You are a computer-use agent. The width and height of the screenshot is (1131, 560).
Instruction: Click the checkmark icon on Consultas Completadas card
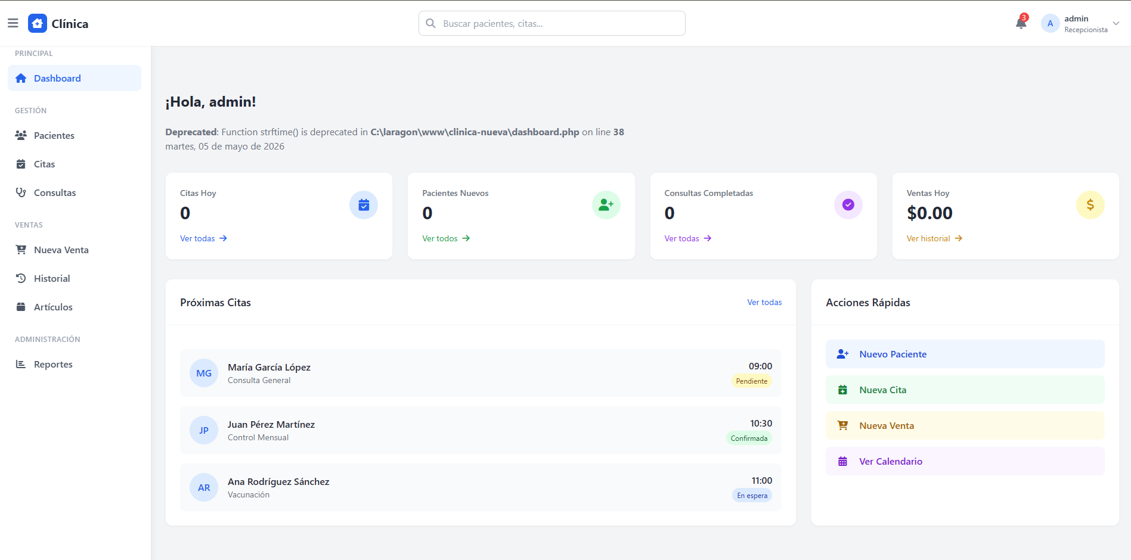848,205
